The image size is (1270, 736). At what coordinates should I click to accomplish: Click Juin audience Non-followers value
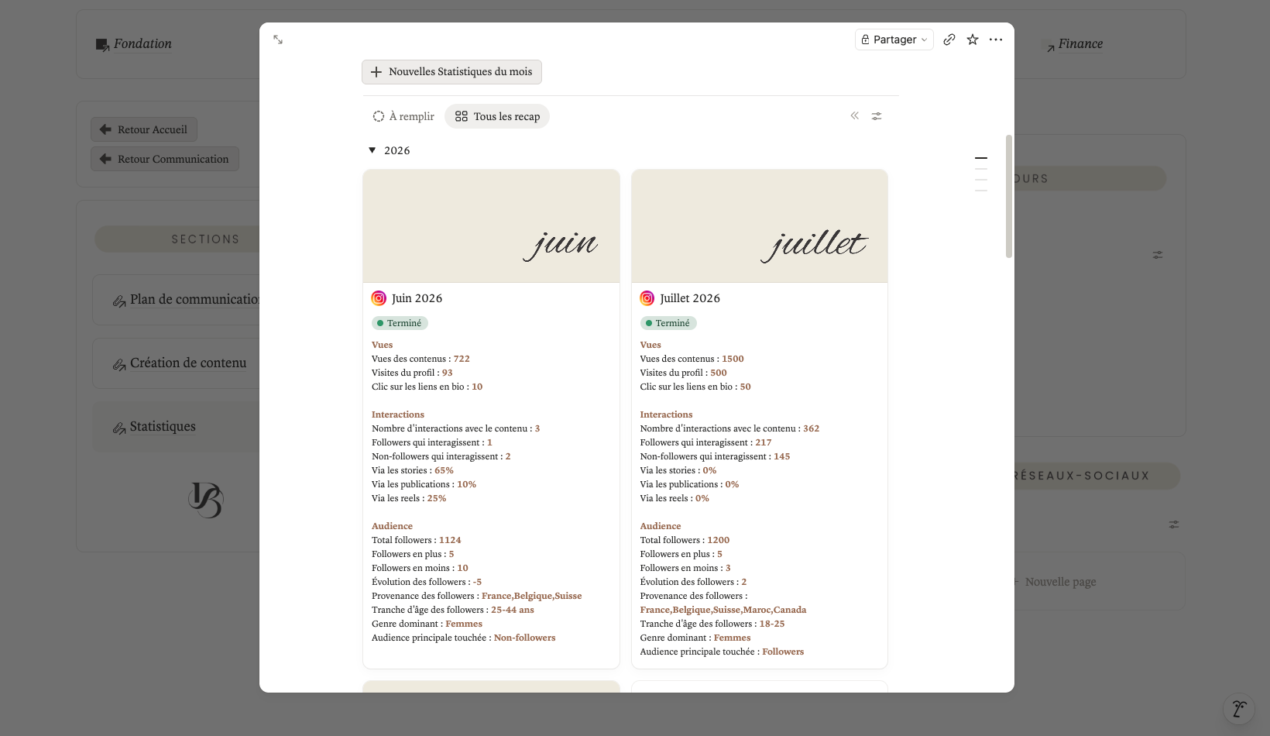point(524,638)
